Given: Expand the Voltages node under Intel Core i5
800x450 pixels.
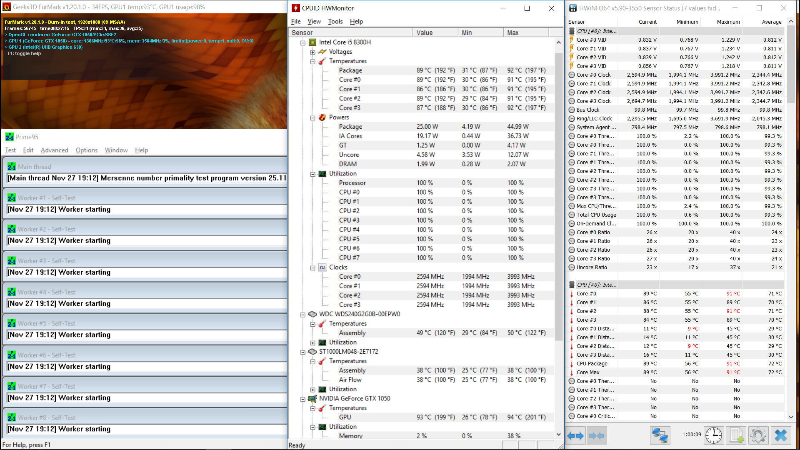Looking at the screenshot, I should pos(312,52).
